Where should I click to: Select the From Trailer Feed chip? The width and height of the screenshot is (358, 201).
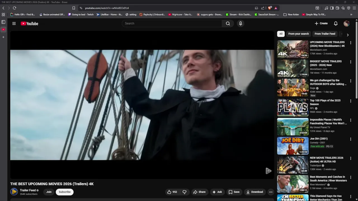click(x=325, y=34)
